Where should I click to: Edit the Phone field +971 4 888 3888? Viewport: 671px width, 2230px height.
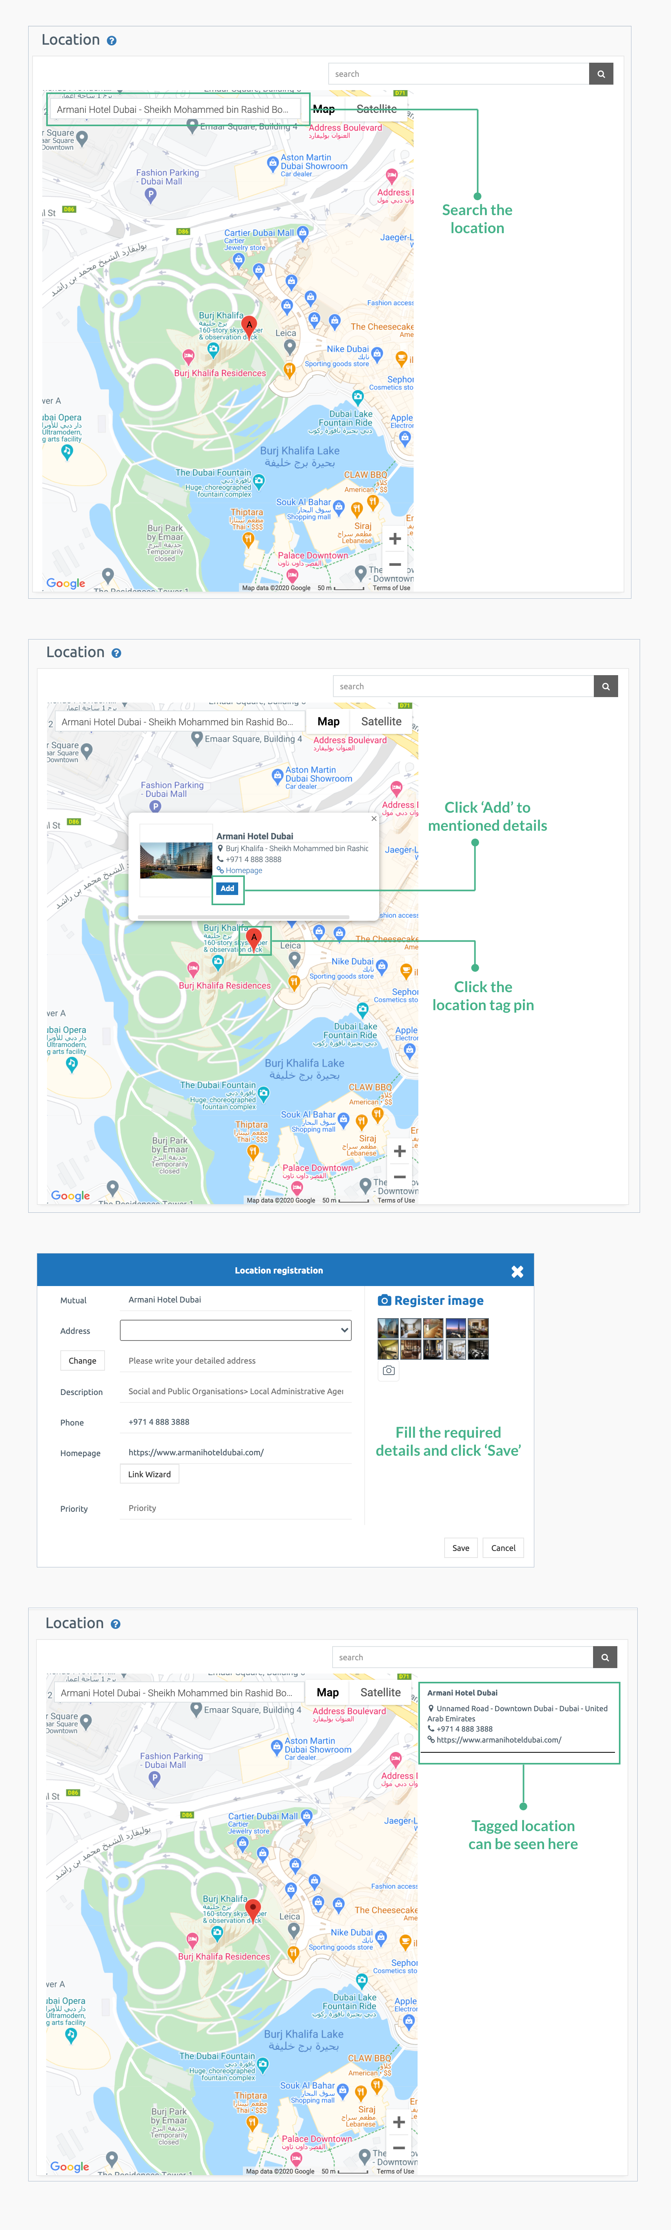point(236,1422)
